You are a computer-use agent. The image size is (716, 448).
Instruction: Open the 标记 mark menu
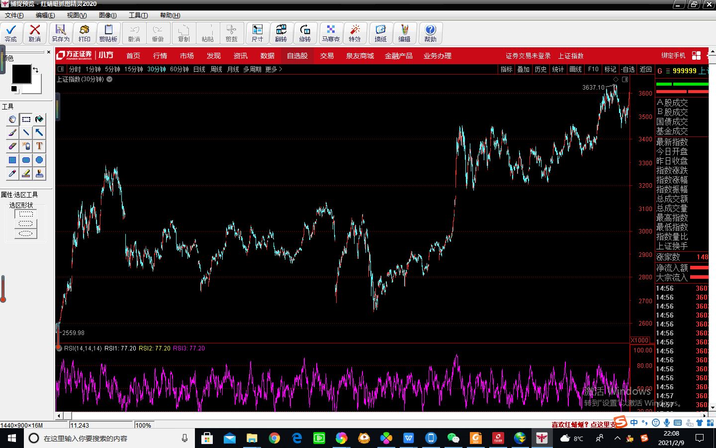[x=610, y=69]
